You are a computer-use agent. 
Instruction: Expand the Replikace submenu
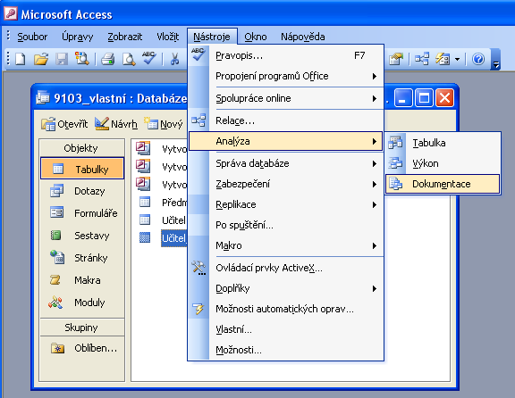click(286, 204)
